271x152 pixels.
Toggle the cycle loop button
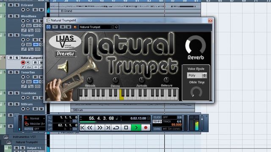tap(116, 128)
